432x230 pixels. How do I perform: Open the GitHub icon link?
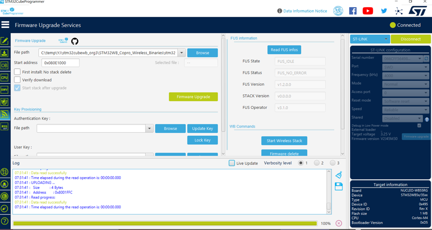pyautogui.click(x=75, y=41)
